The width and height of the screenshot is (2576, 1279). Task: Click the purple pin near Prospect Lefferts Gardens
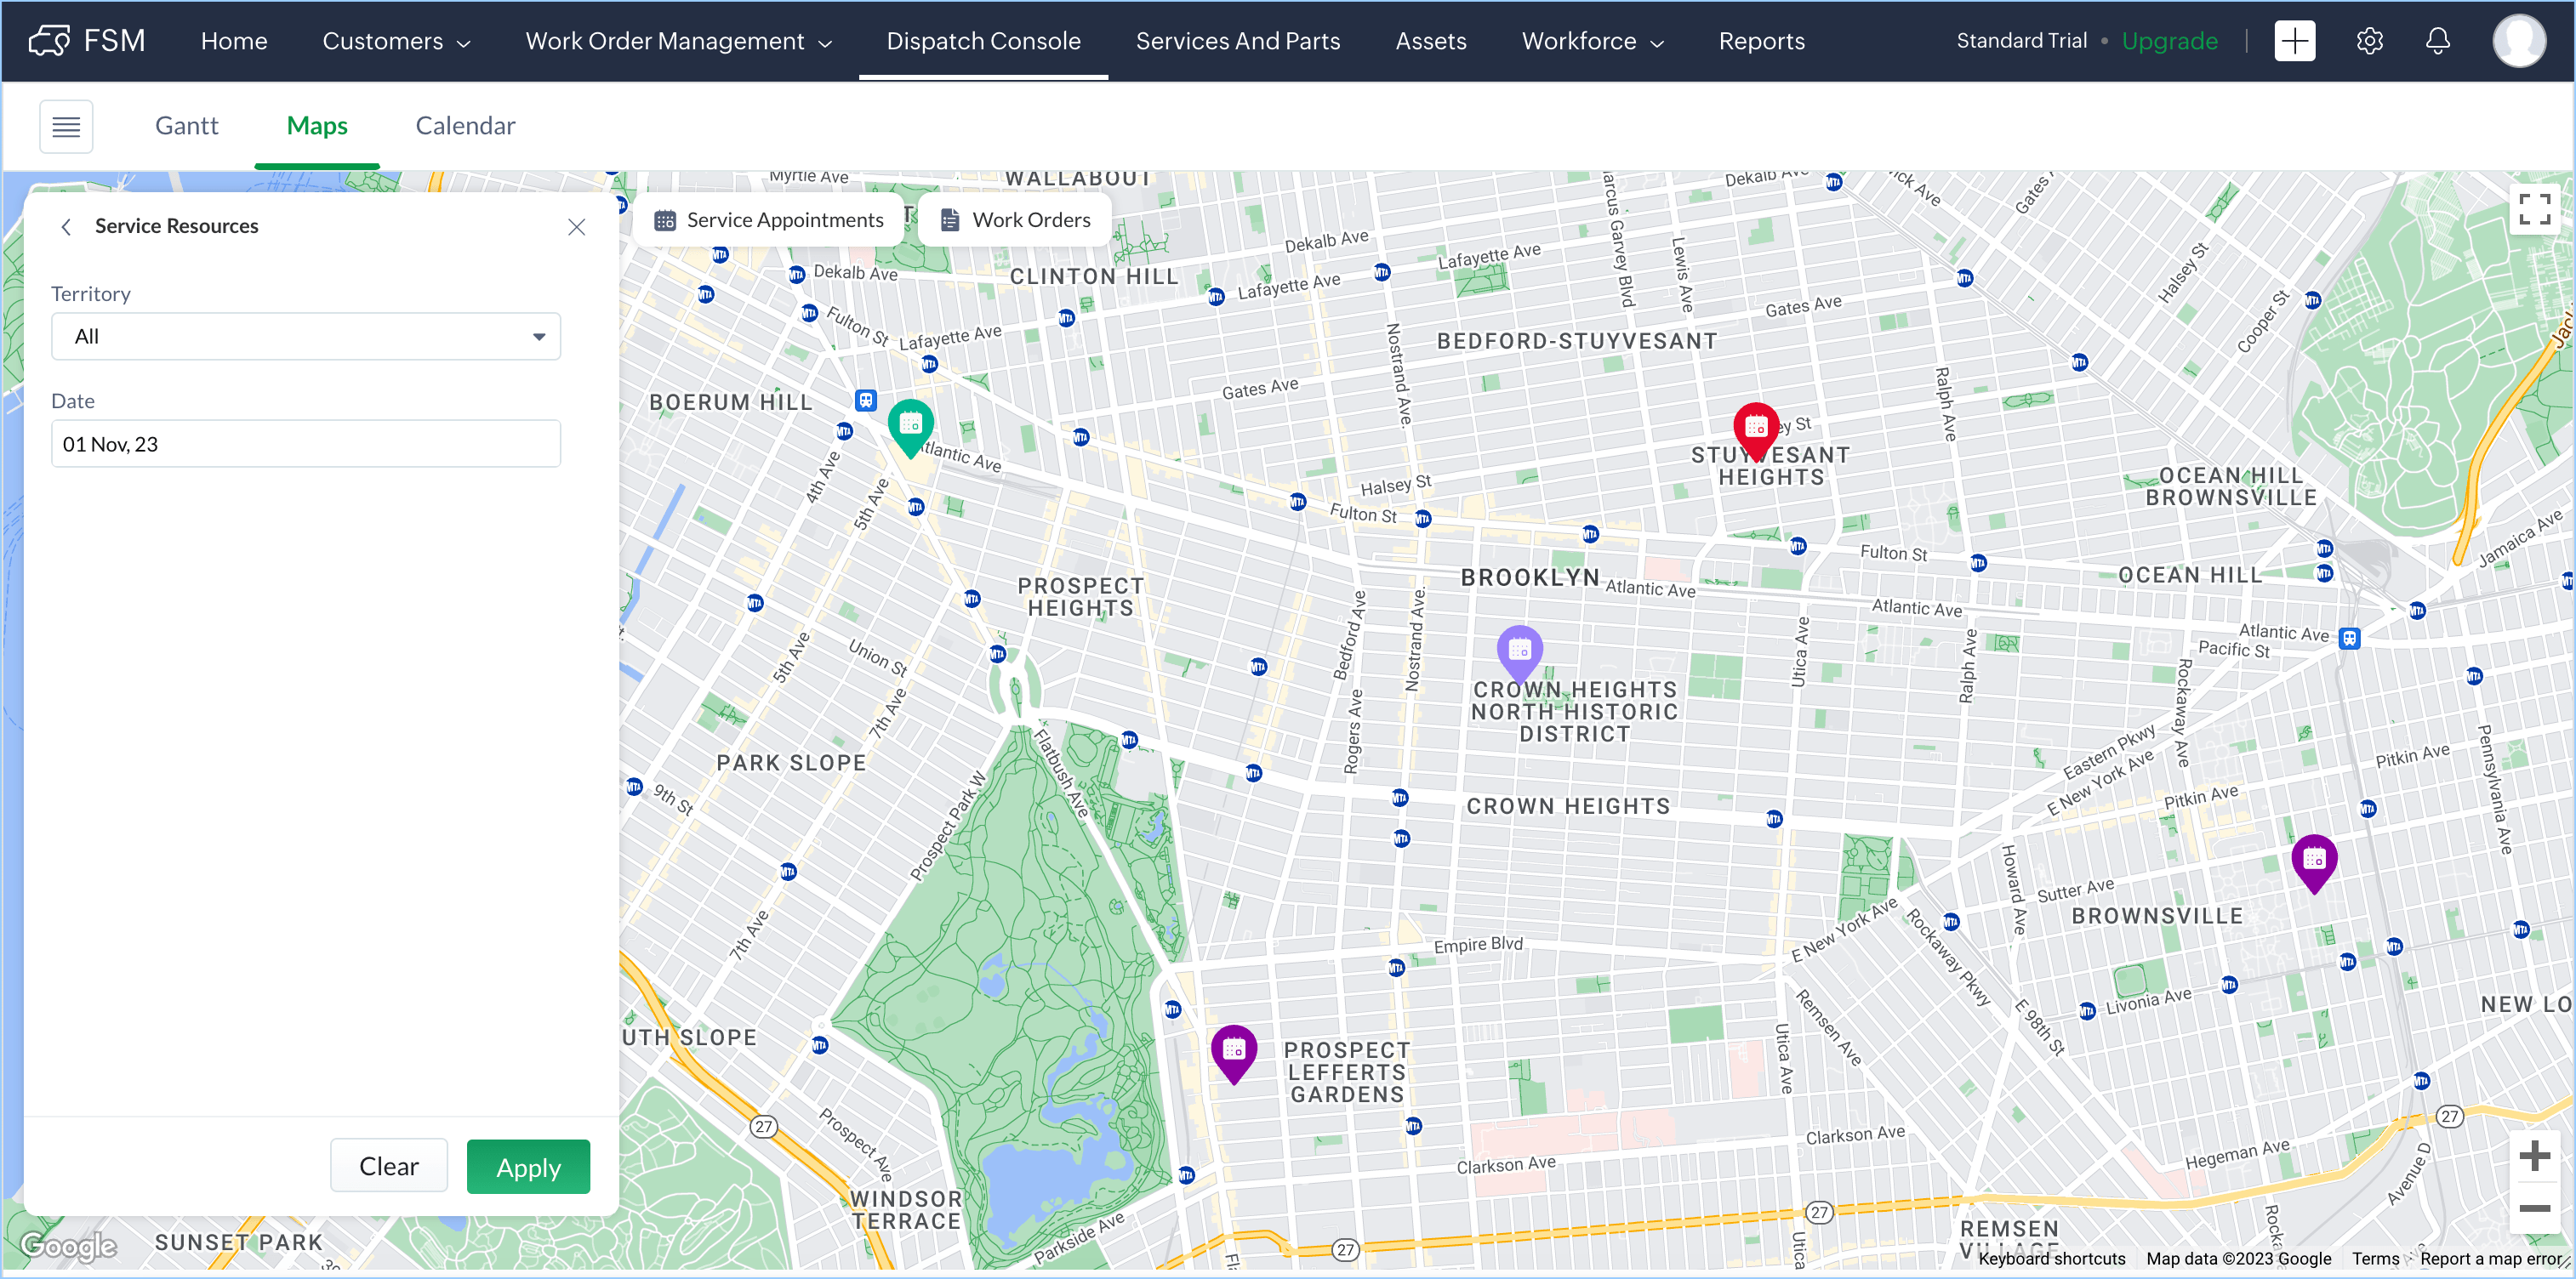pos(1234,1050)
